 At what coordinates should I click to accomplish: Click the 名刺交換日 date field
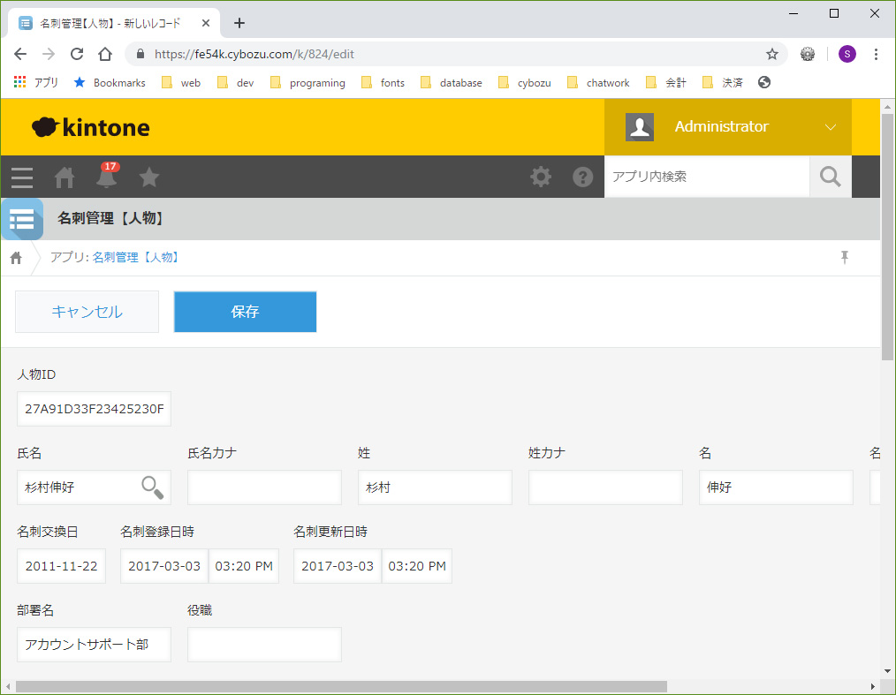tap(61, 566)
